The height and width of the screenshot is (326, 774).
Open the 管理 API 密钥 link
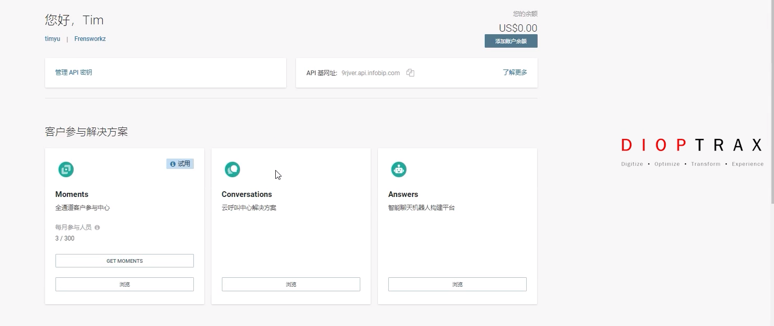(x=74, y=73)
